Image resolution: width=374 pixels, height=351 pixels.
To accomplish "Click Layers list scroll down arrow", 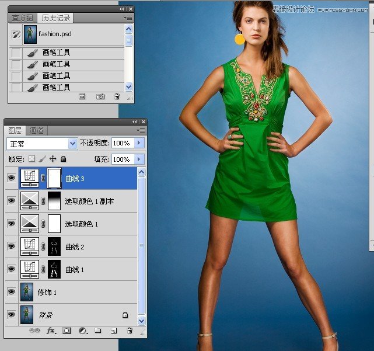I will (141, 321).
